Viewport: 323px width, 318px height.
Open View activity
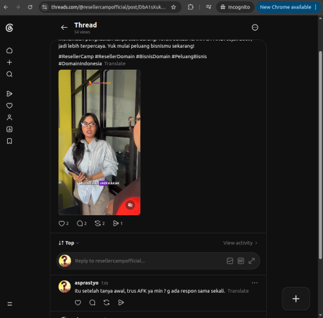click(240, 243)
